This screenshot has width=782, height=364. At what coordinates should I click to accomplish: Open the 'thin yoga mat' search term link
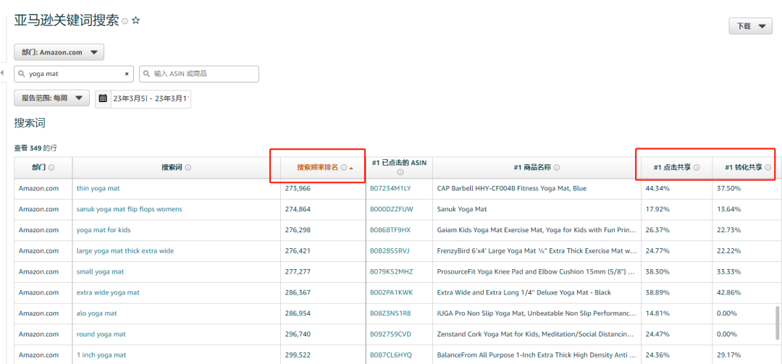coord(98,188)
